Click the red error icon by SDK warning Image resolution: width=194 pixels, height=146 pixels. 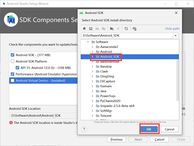11,123
